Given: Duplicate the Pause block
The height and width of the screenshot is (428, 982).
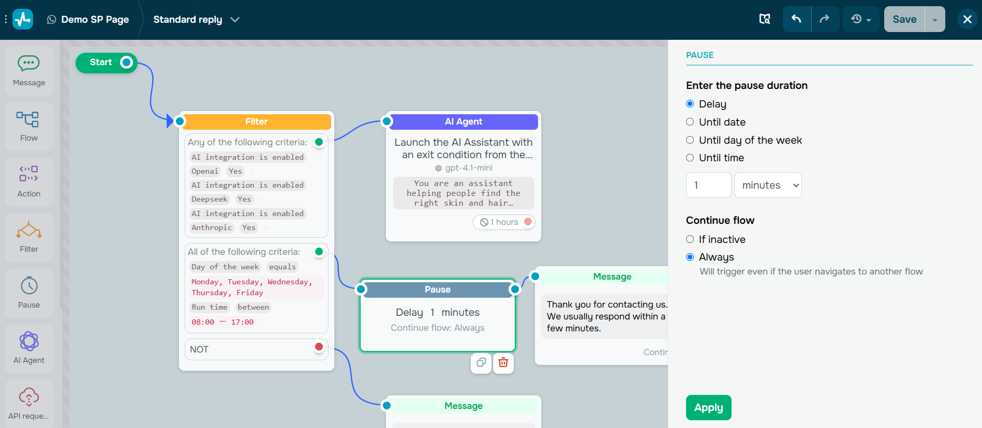Looking at the screenshot, I should tap(481, 363).
